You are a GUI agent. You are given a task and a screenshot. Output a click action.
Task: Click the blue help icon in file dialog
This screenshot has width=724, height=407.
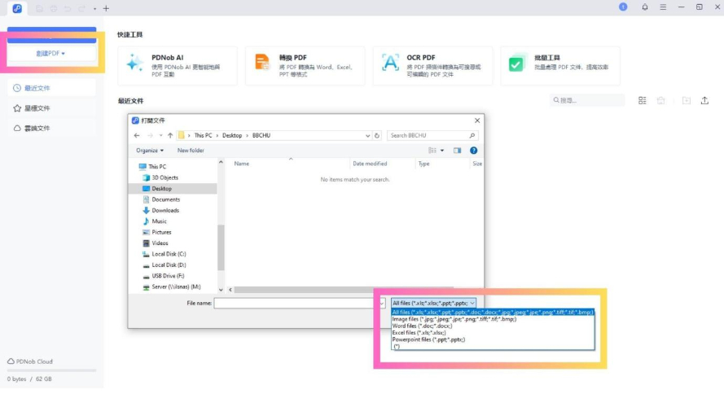coord(473,151)
